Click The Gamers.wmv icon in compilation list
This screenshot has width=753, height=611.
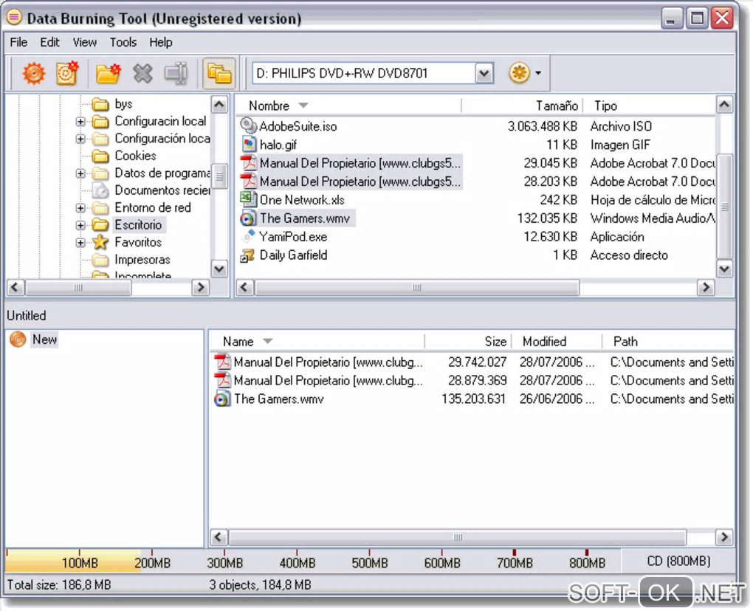click(222, 398)
